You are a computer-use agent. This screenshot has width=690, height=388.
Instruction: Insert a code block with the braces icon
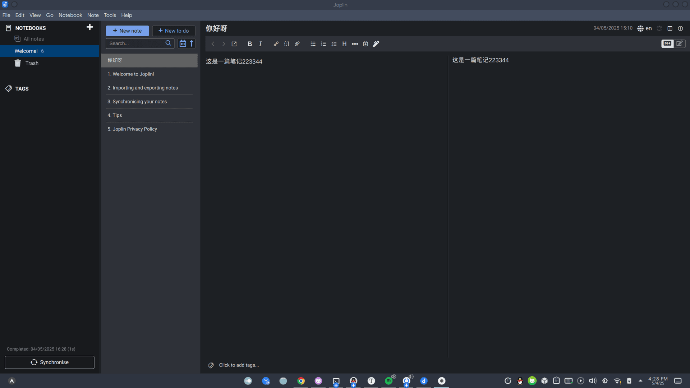[286, 44]
